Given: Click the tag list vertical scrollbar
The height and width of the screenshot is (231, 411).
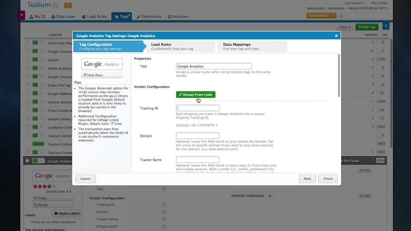Looking at the screenshot, I should pyautogui.click(x=391, y=93).
